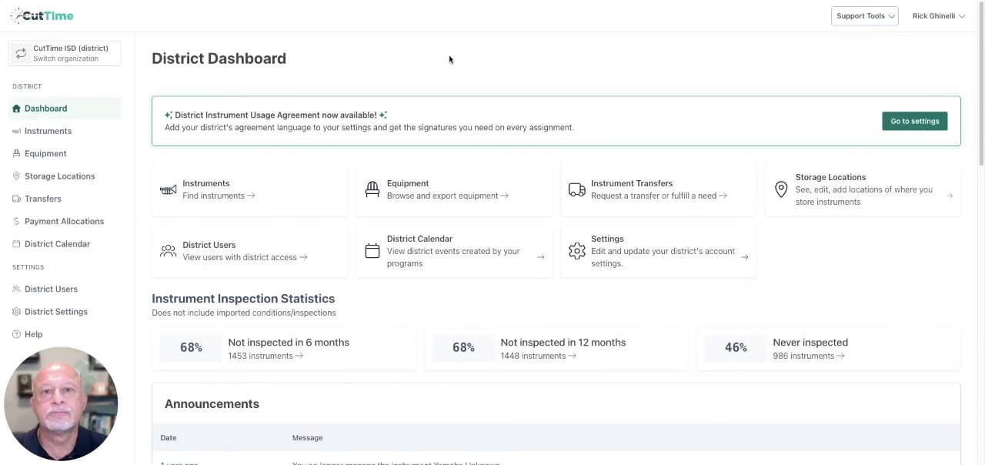Open the Support Tools dropdown
Screen dimensions: 985x465
click(864, 16)
